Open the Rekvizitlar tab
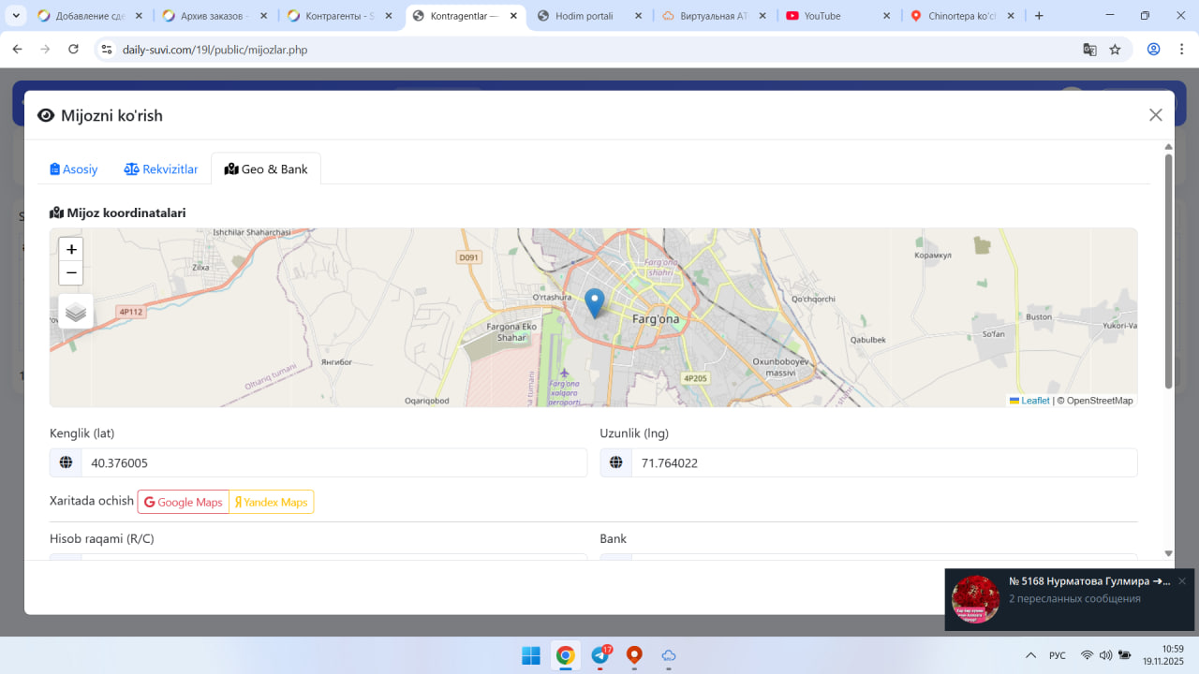The image size is (1199, 674). coord(161,169)
